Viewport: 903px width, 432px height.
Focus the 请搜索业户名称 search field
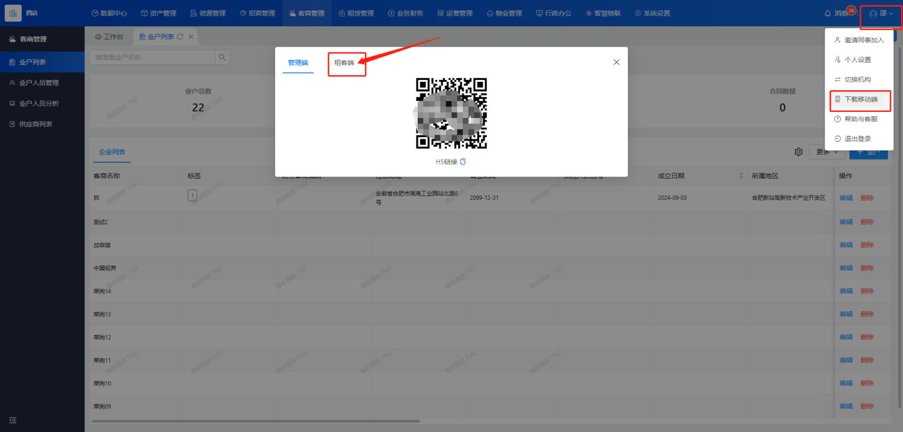[x=152, y=57]
